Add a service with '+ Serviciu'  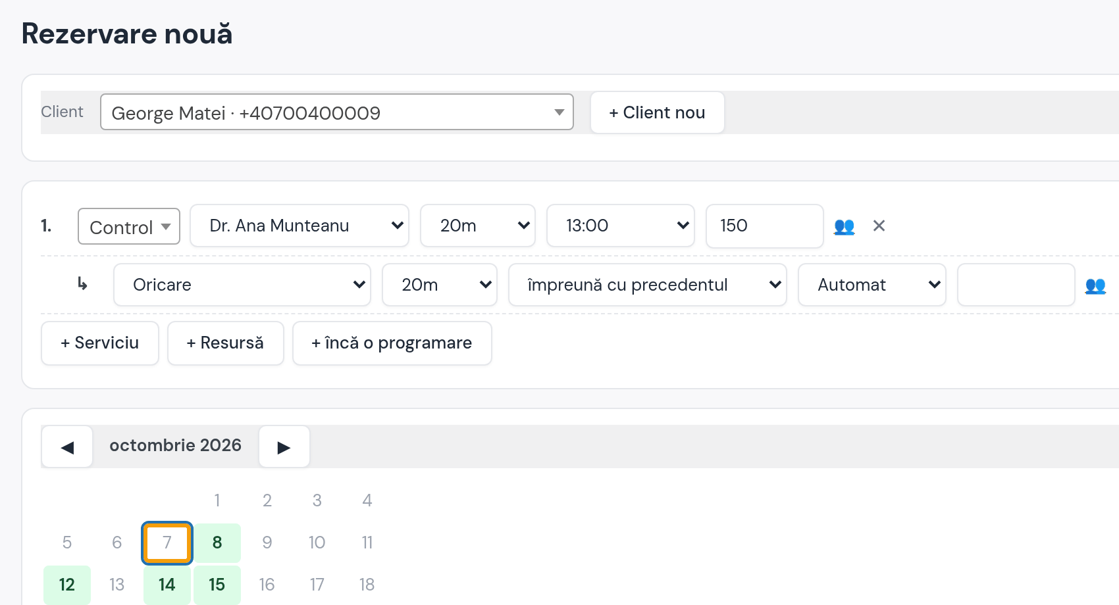pyautogui.click(x=100, y=343)
